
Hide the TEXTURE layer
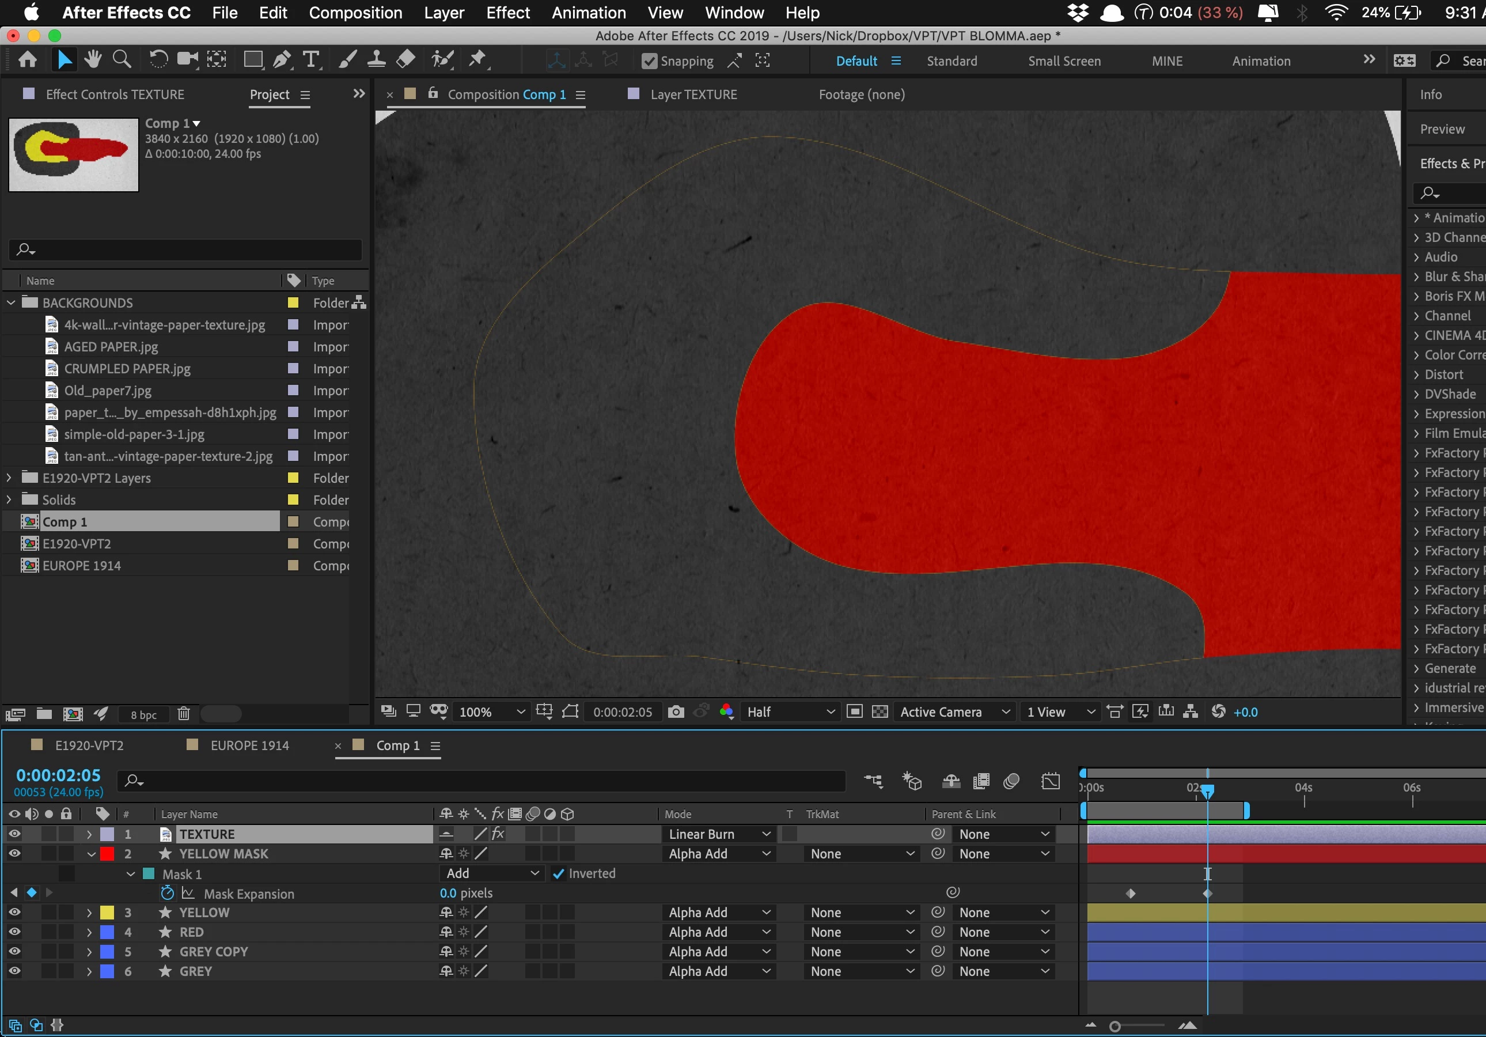[14, 834]
